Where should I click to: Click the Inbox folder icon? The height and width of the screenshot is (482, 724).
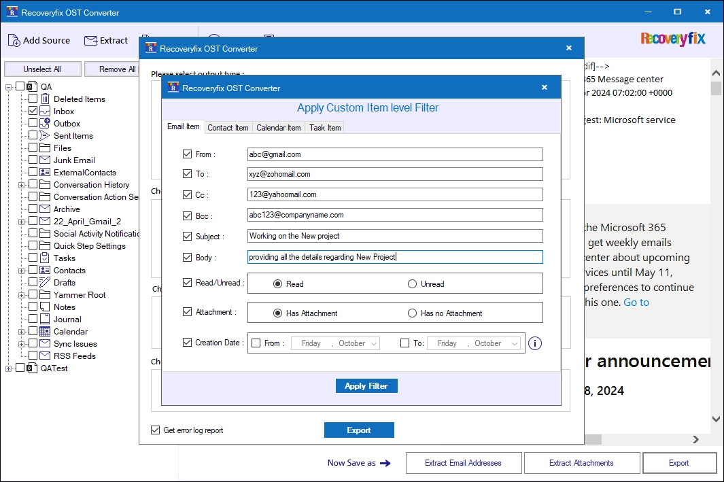click(45, 111)
